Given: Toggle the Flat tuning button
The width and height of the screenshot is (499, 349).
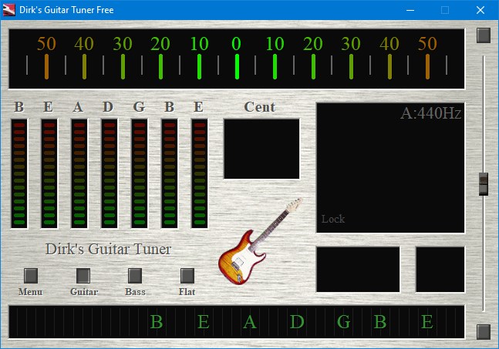Looking at the screenshot, I should pos(187,275).
